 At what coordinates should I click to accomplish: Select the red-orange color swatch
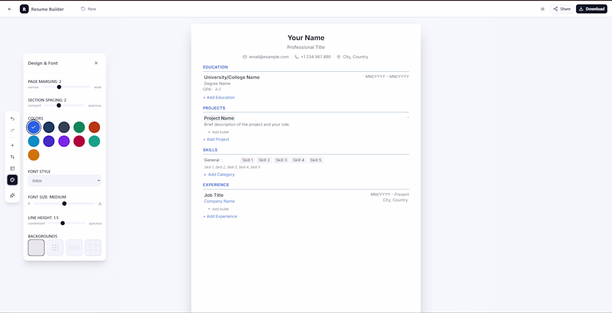pyautogui.click(x=95, y=127)
